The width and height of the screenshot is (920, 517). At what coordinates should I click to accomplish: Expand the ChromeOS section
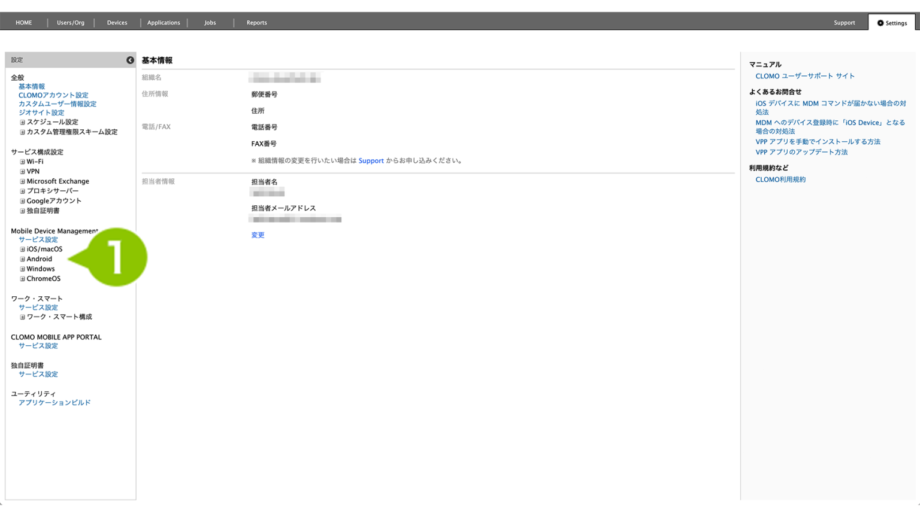[22, 278]
